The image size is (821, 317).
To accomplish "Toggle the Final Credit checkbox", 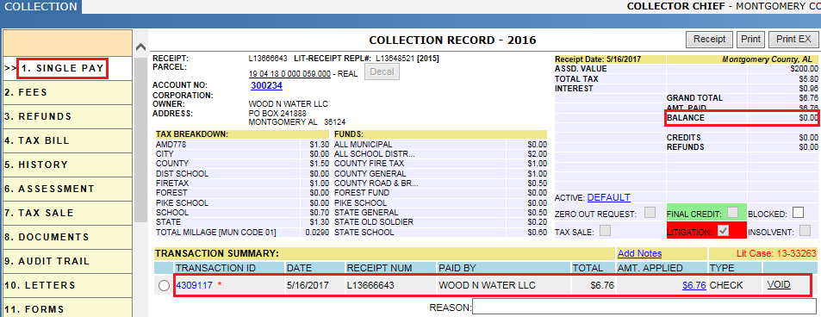I will 733,212.
